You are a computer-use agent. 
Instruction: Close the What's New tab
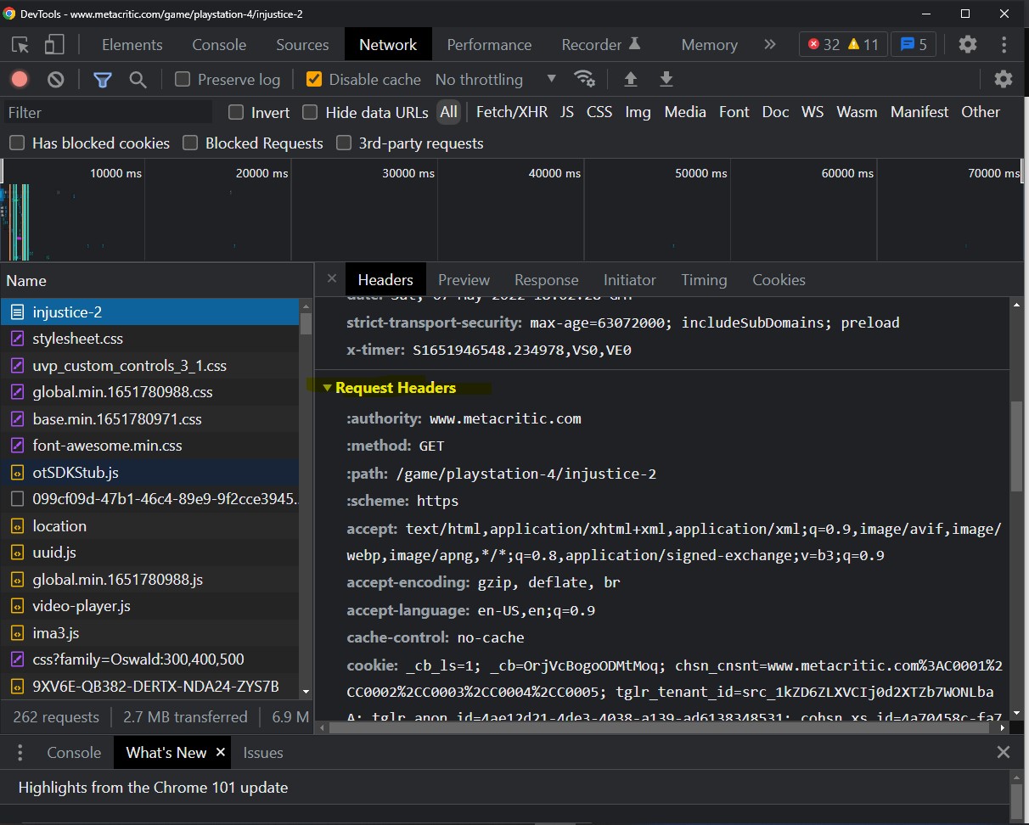pos(221,752)
